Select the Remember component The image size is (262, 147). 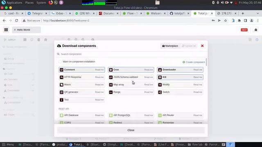point(180,122)
